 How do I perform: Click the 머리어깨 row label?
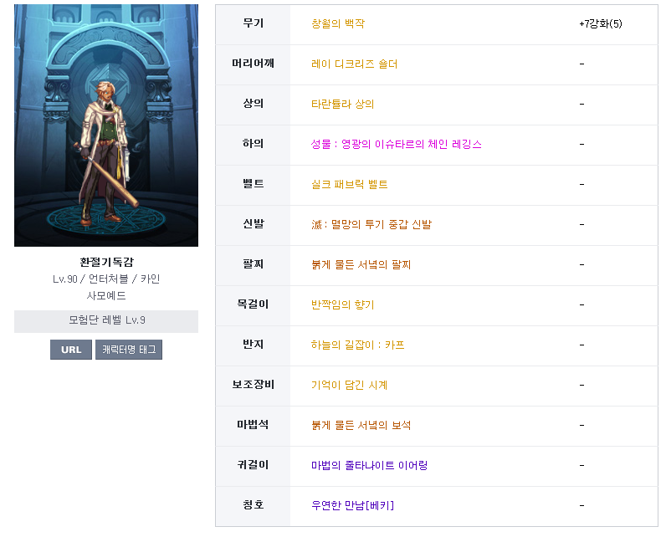[254, 64]
